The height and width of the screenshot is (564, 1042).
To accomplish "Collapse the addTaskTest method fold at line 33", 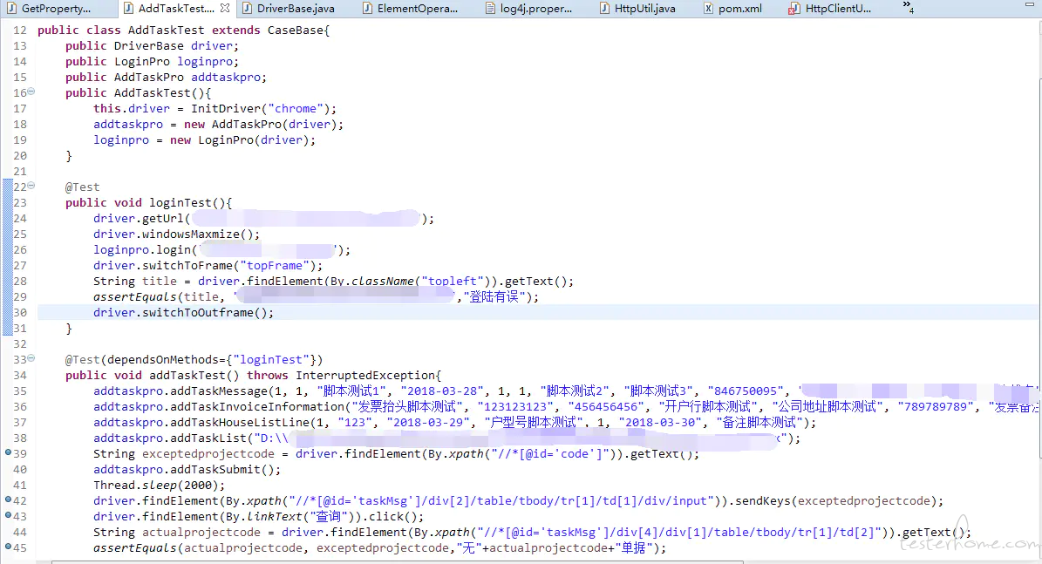I will coord(31,358).
